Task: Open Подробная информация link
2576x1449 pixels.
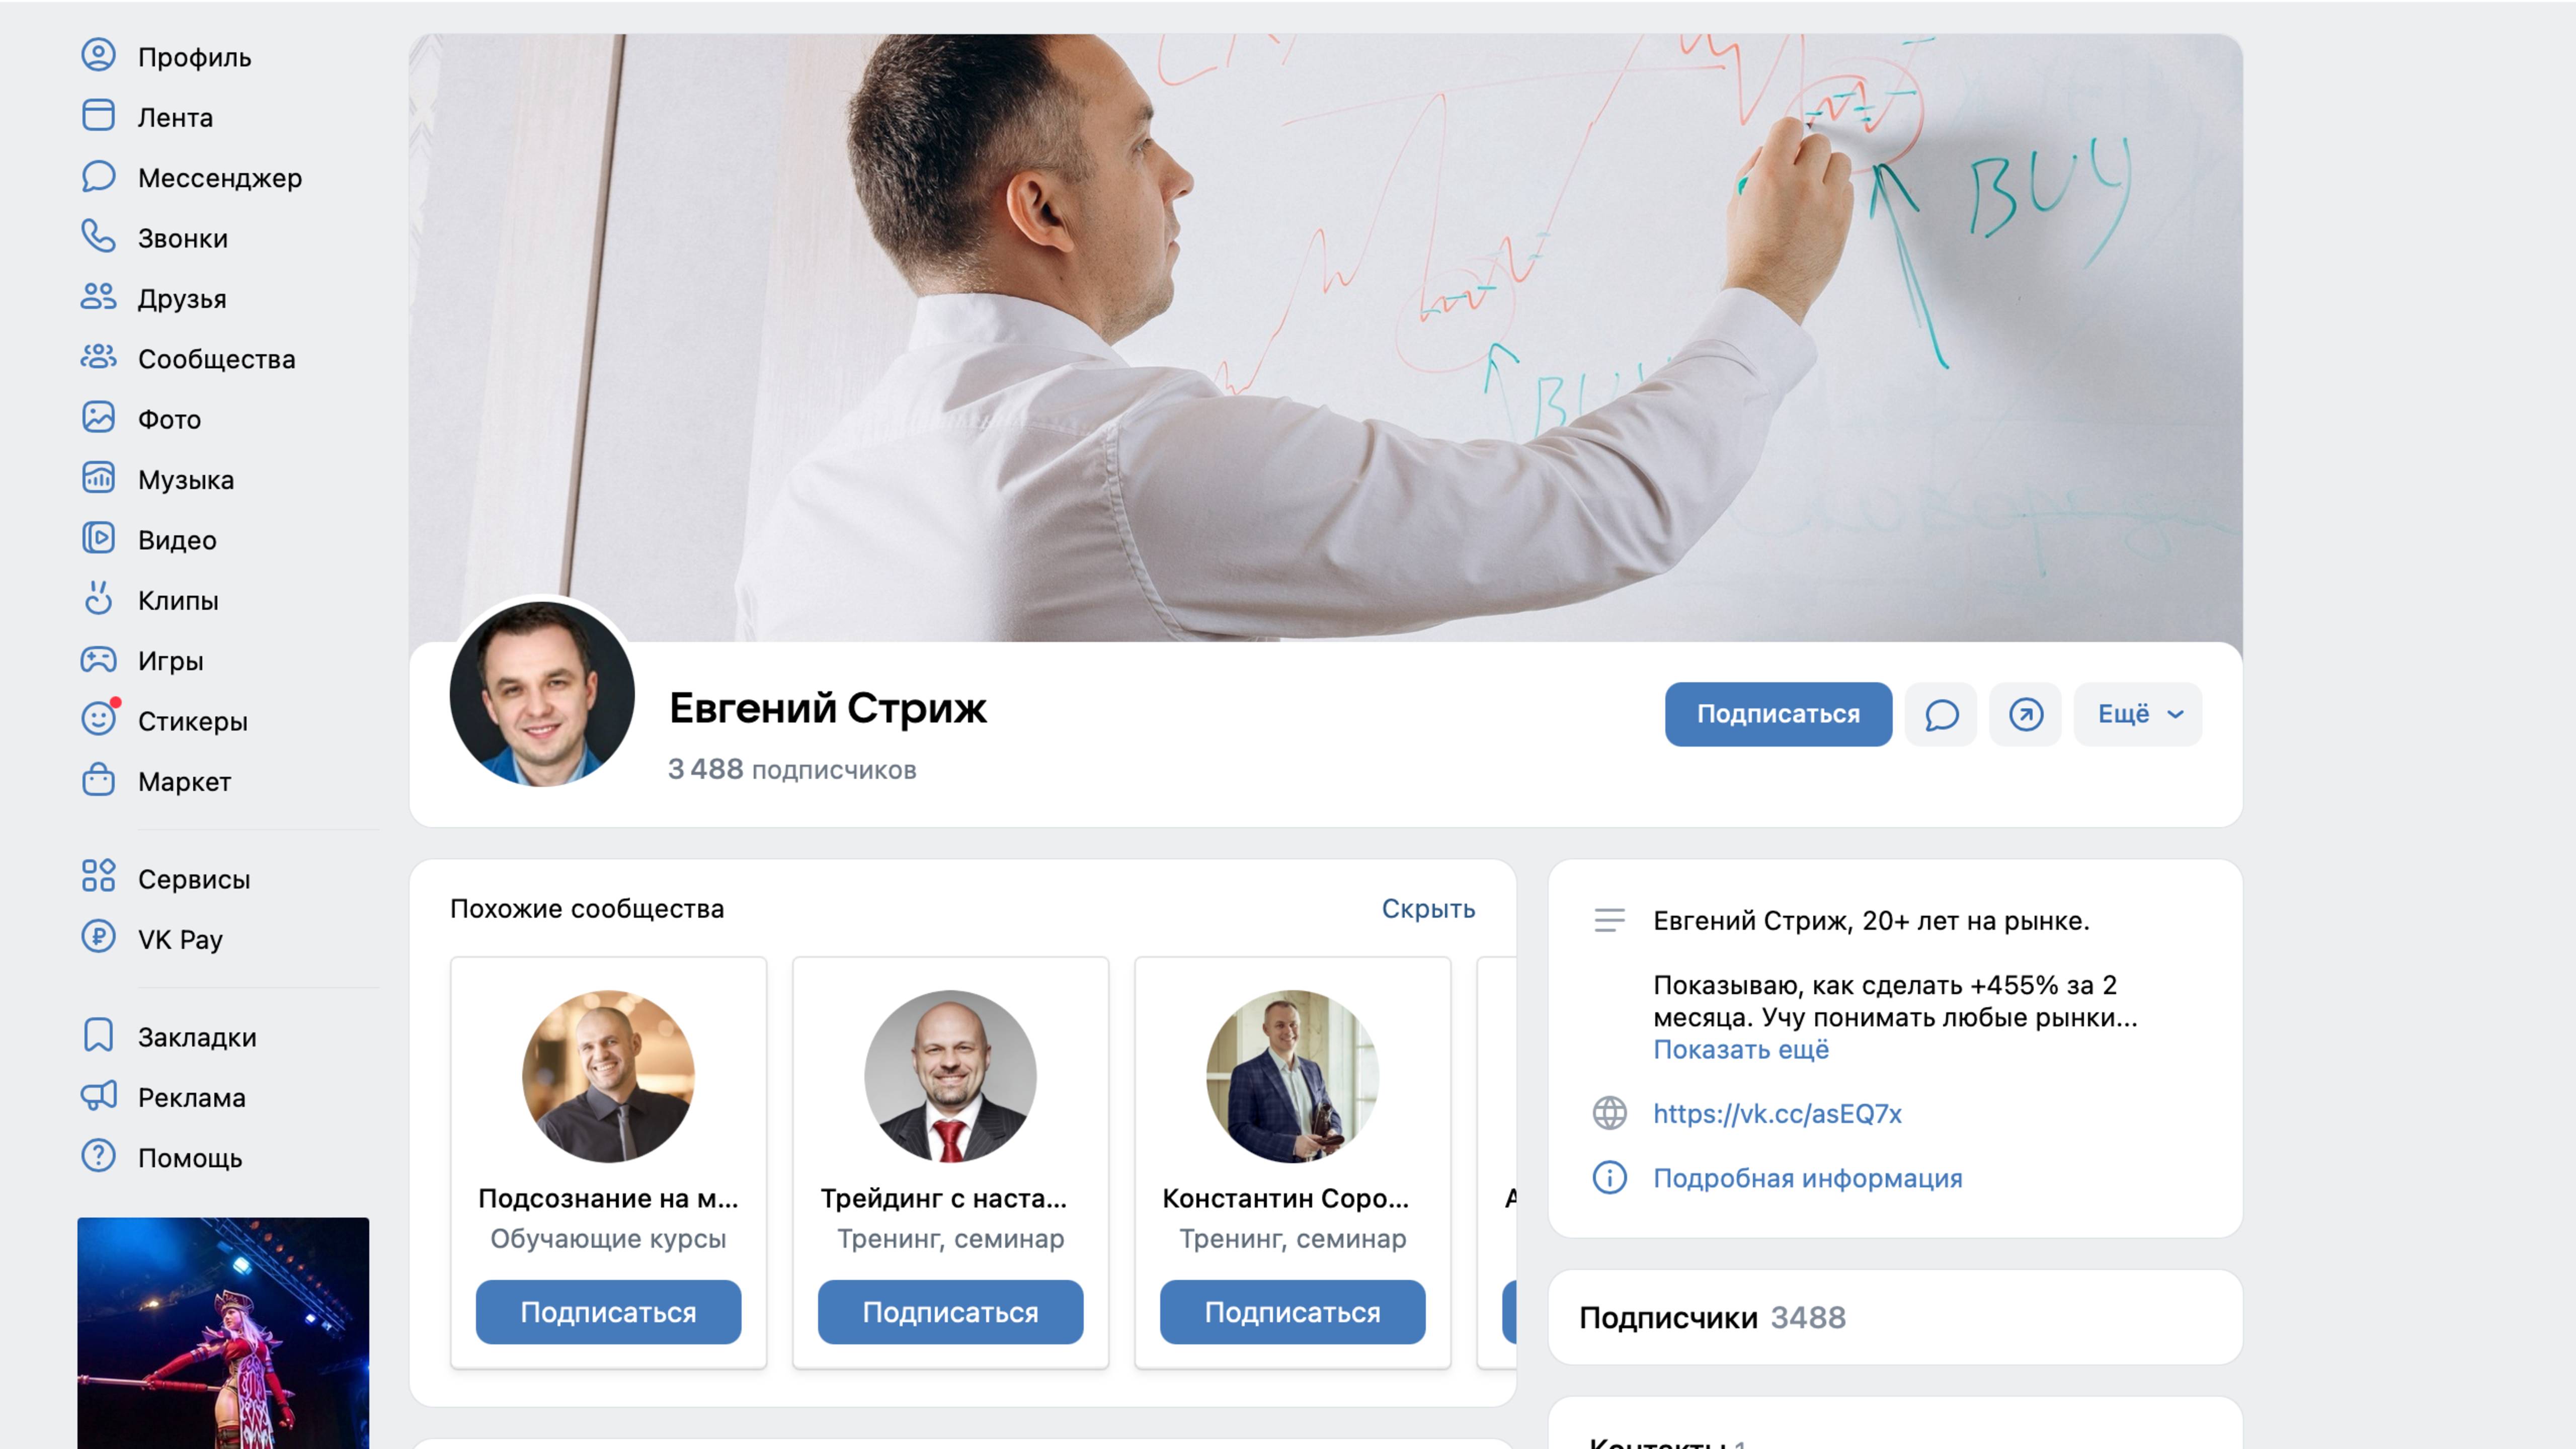Action: tap(1807, 1178)
